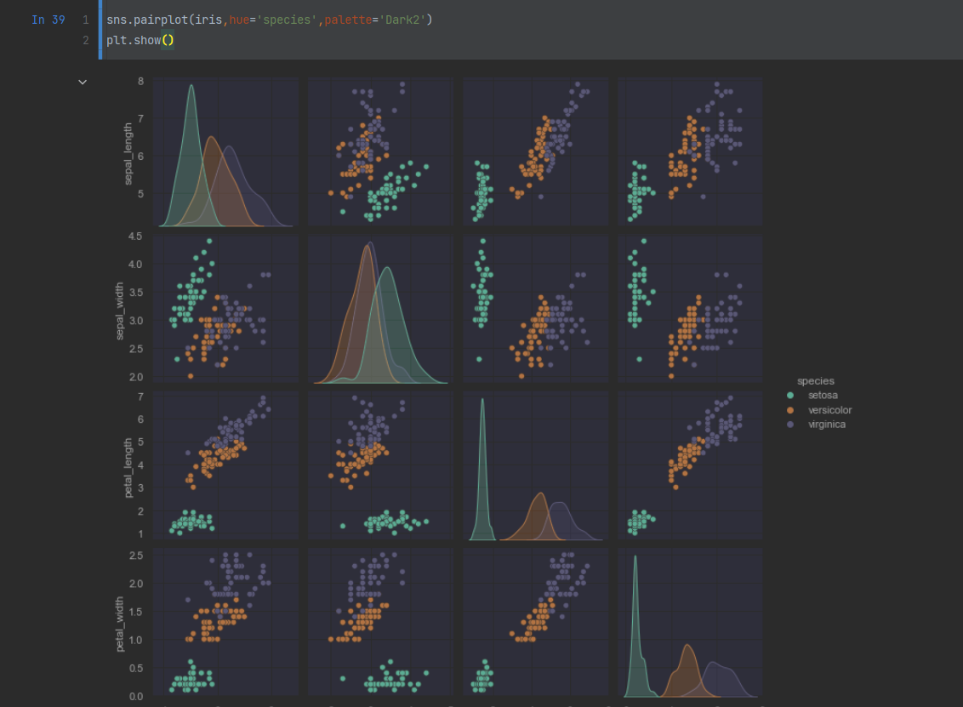Click the species legend title
Viewport: 963px width, 707px height.
[815, 381]
